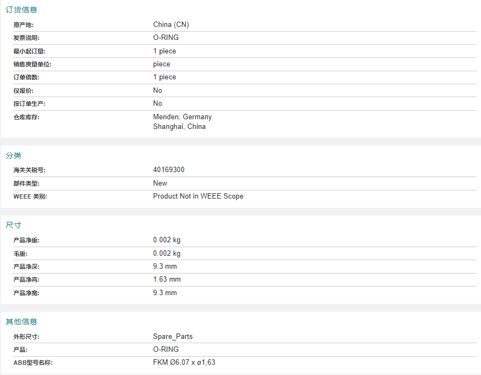Click the 原产地 label
The image size is (481, 375).
pyautogui.click(x=23, y=25)
